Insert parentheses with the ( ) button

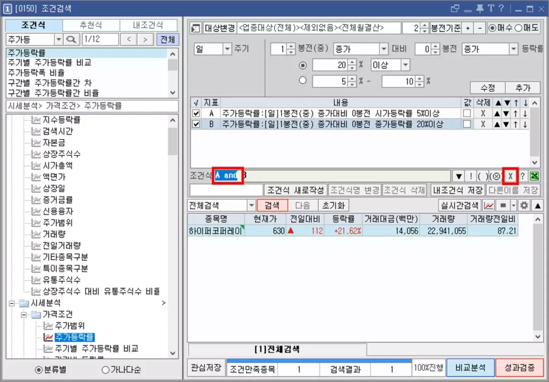(483, 176)
